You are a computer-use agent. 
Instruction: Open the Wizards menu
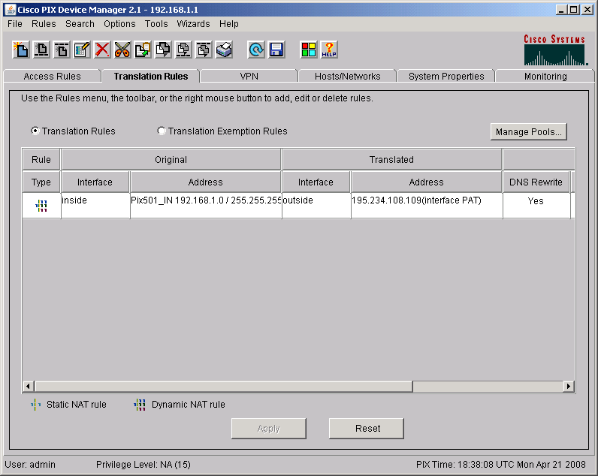(x=193, y=23)
